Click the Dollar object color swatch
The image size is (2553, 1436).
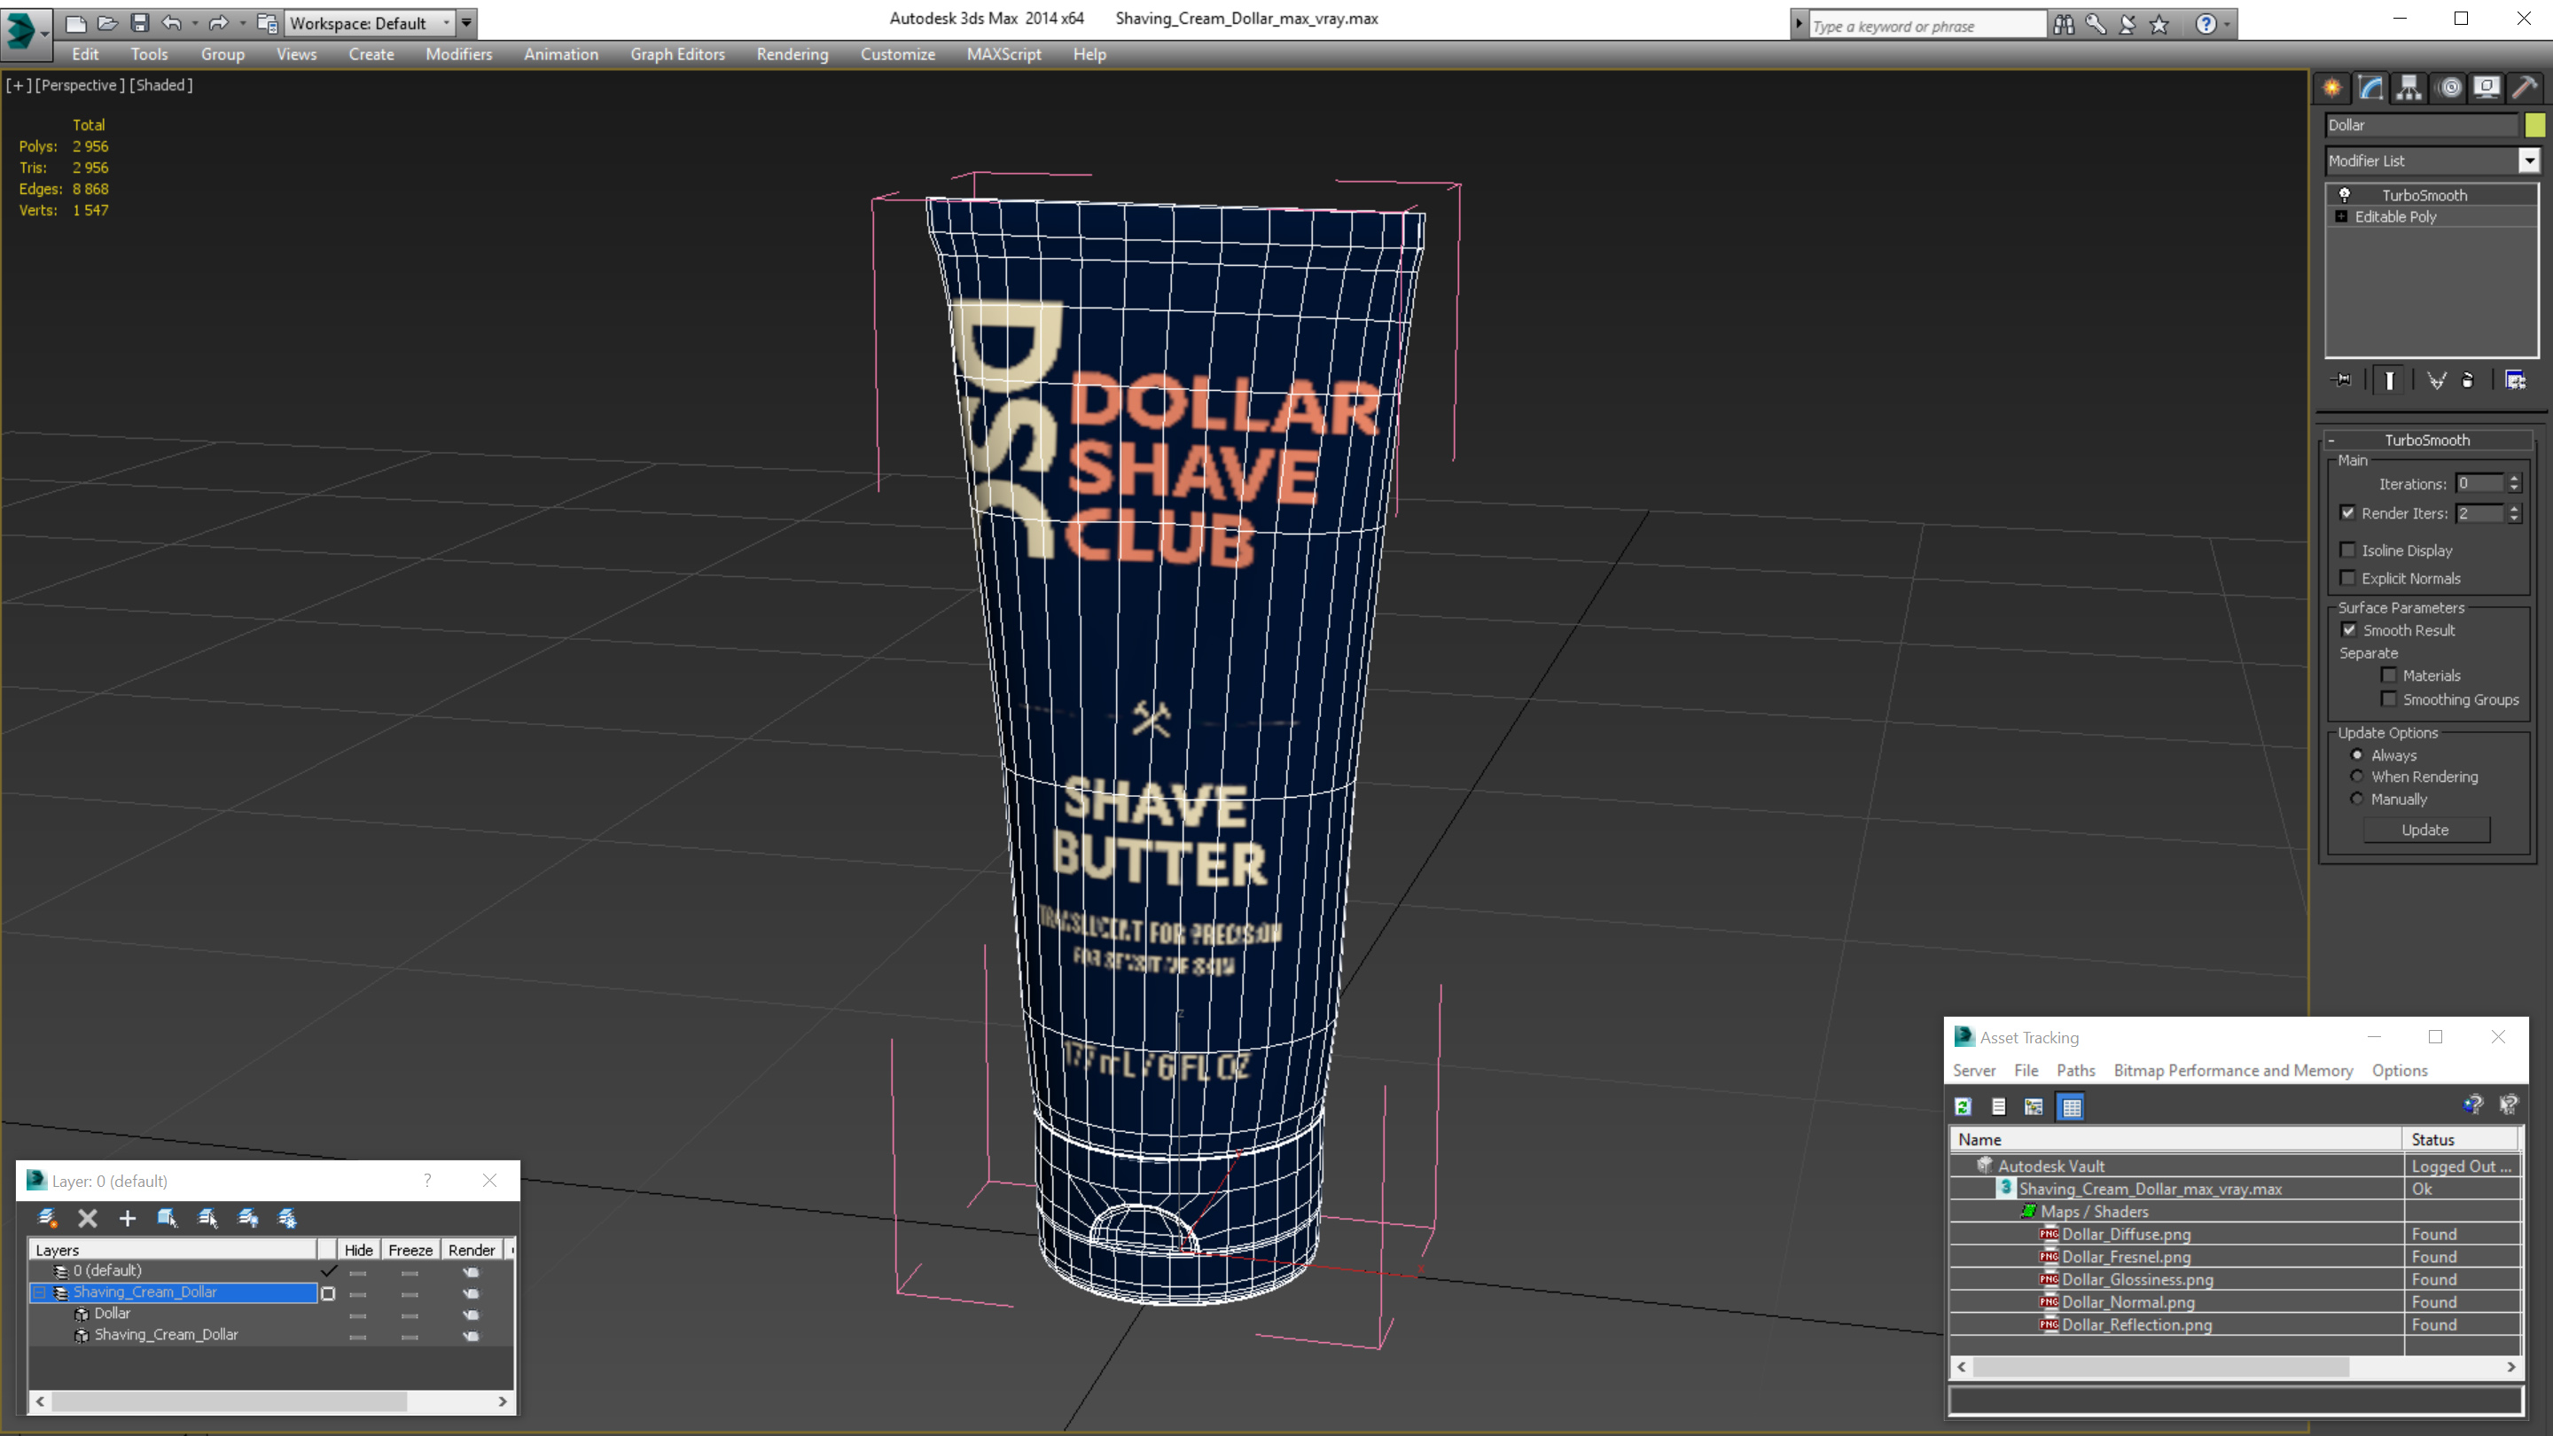[x=2535, y=125]
